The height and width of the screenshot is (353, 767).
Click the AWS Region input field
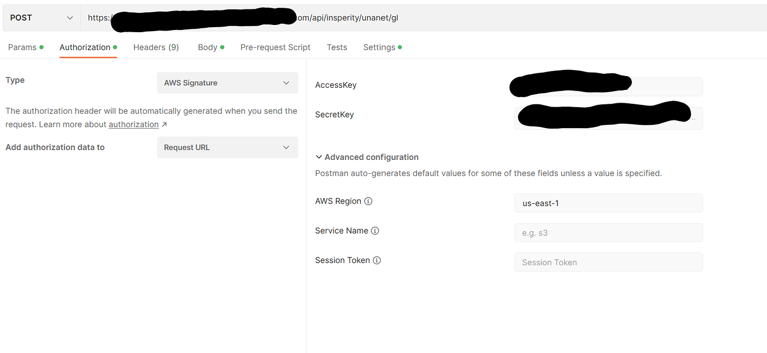click(x=608, y=203)
